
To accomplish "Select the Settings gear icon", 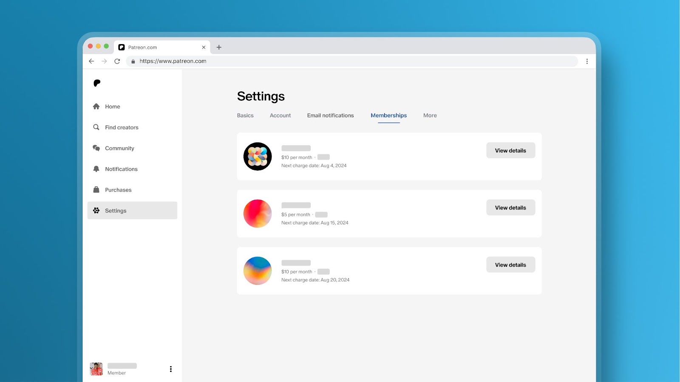I will point(96,210).
